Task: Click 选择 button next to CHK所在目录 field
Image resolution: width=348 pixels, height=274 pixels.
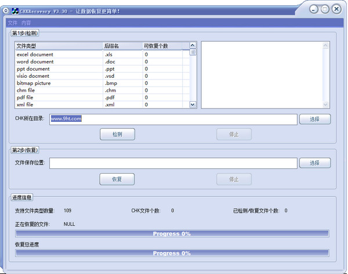Action: 315,119
